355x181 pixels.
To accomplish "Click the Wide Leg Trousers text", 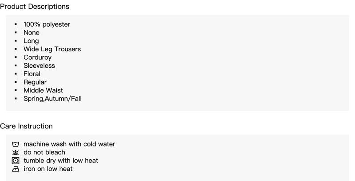I will [52, 49].
